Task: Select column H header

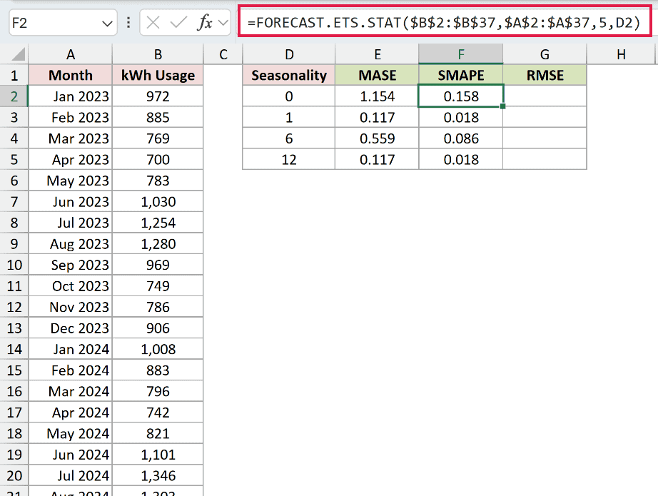Action: coord(621,54)
